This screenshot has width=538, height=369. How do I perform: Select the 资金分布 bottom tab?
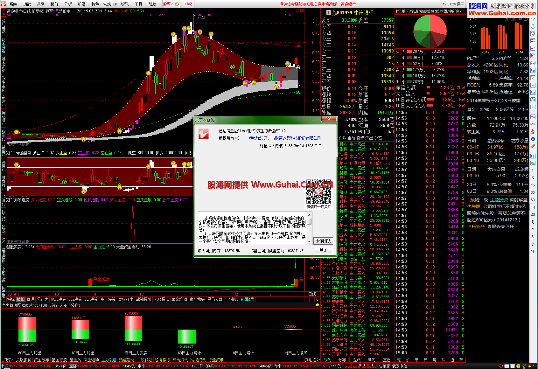tap(41, 360)
